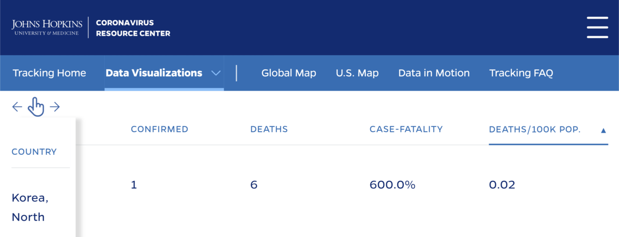Viewport: 619px width, 237px height.
Task: Expand the Data Visualizations chevron
Action: tap(216, 73)
